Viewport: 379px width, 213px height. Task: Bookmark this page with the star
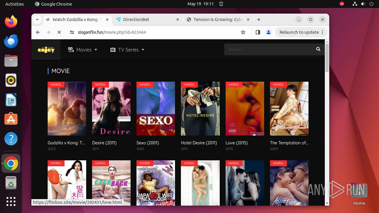pyautogui.click(x=243, y=32)
